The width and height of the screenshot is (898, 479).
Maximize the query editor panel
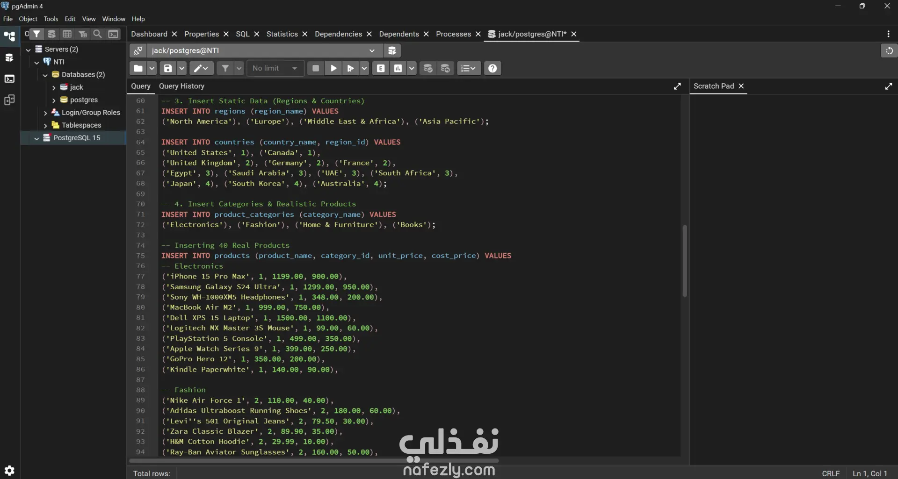pos(677,86)
